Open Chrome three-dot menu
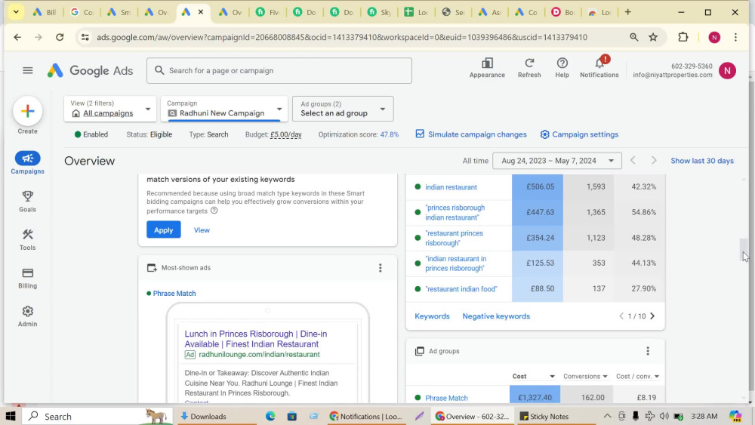The width and height of the screenshot is (755, 425). (x=735, y=37)
